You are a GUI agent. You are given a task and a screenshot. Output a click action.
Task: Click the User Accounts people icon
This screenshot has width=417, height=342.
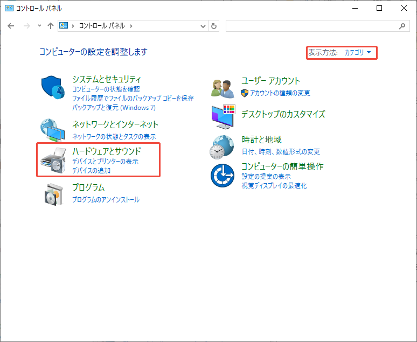pos(223,88)
